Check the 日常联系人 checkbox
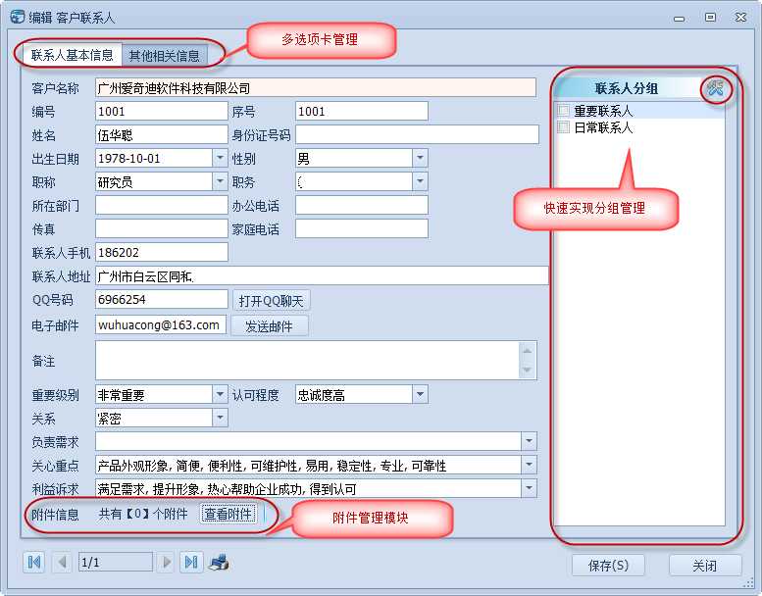Image resolution: width=762 pixels, height=596 pixels. 564,127
